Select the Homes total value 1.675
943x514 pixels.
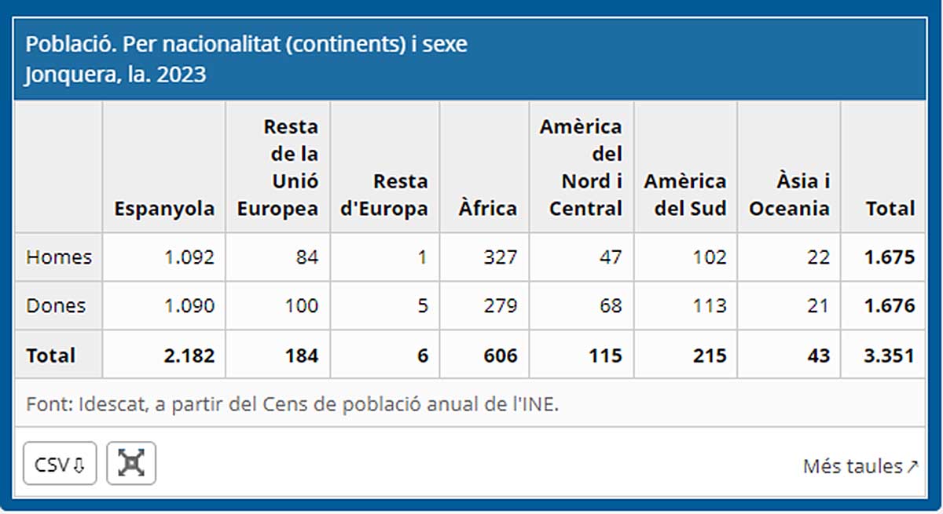pyautogui.click(x=890, y=257)
